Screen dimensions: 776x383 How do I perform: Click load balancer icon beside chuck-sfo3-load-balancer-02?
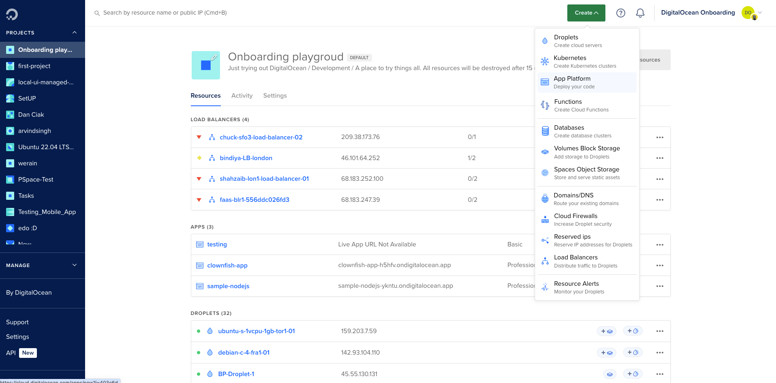tap(212, 137)
